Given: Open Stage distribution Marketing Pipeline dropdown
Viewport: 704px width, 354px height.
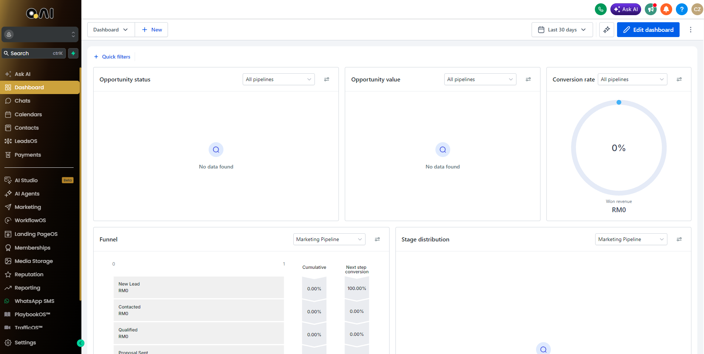Looking at the screenshot, I should (x=631, y=239).
